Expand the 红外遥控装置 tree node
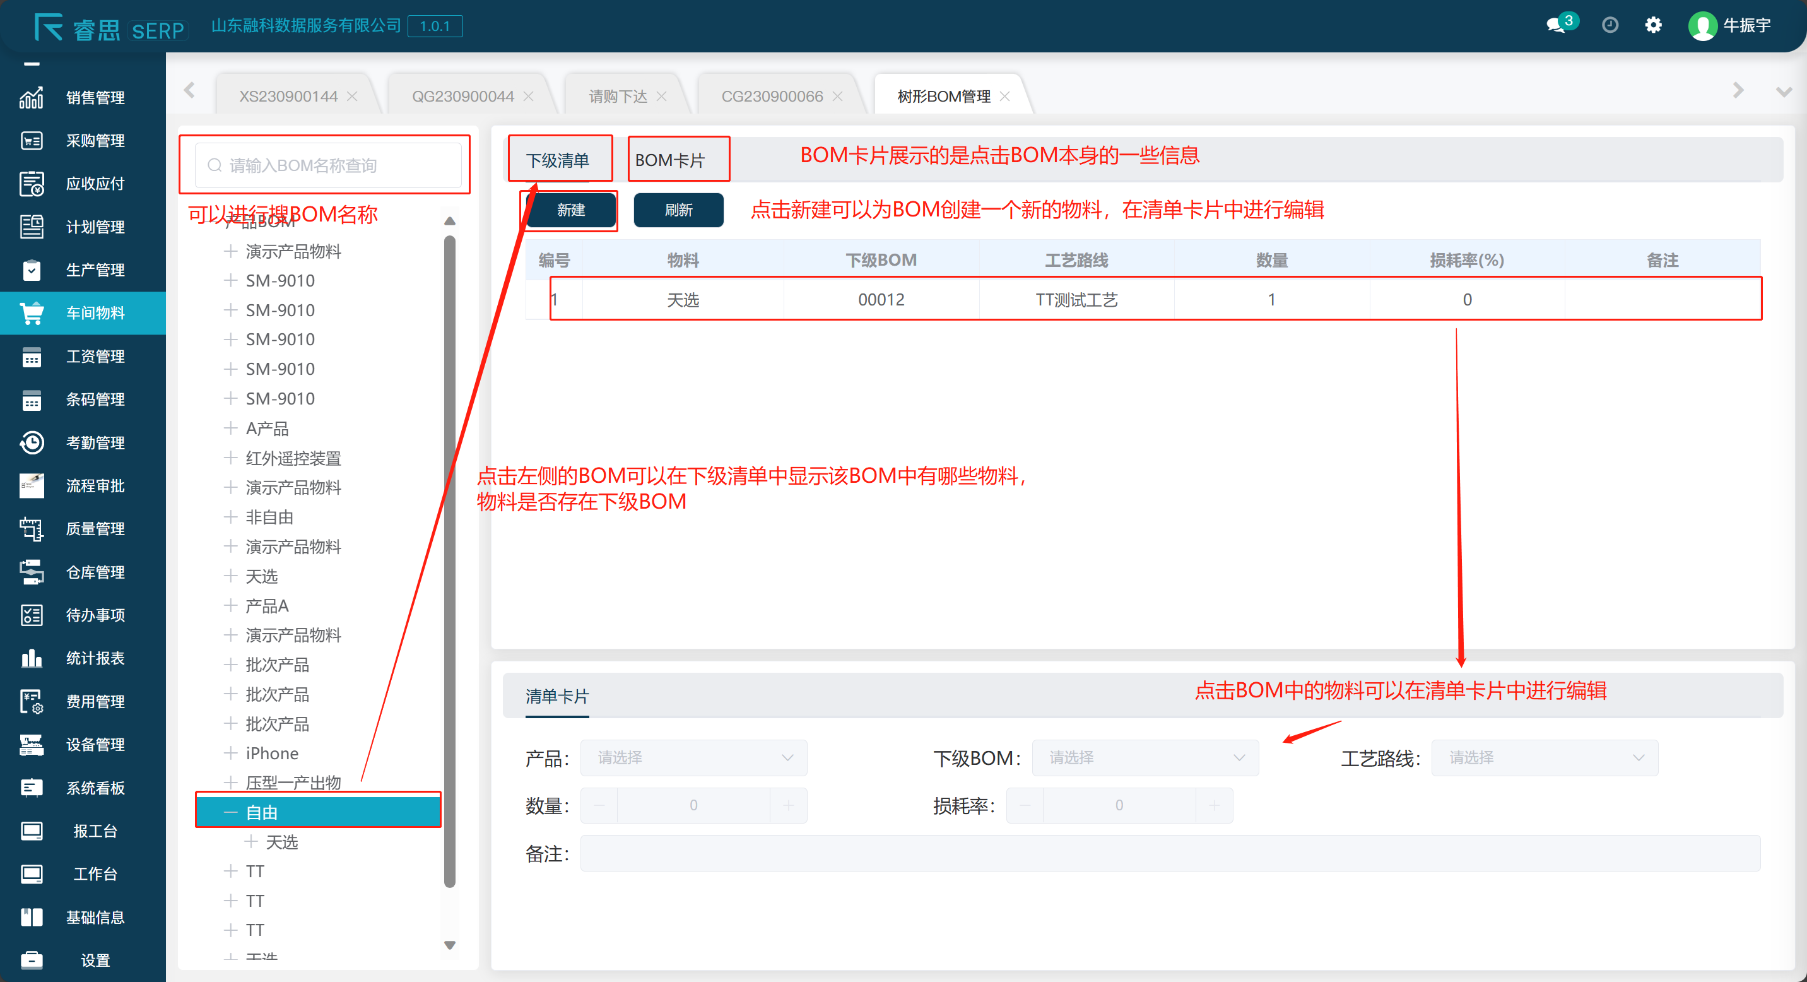This screenshot has width=1807, height=982. (230, 458)
